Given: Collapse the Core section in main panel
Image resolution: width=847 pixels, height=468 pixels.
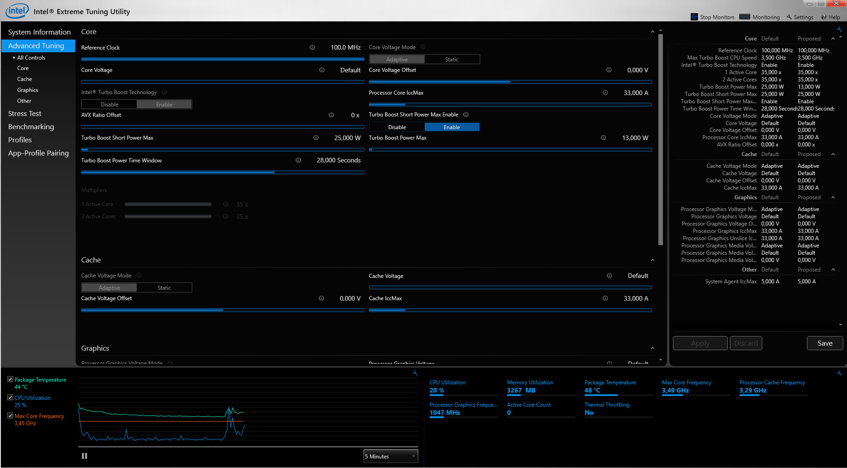Looking at the screenshot, I should (652, 32).
